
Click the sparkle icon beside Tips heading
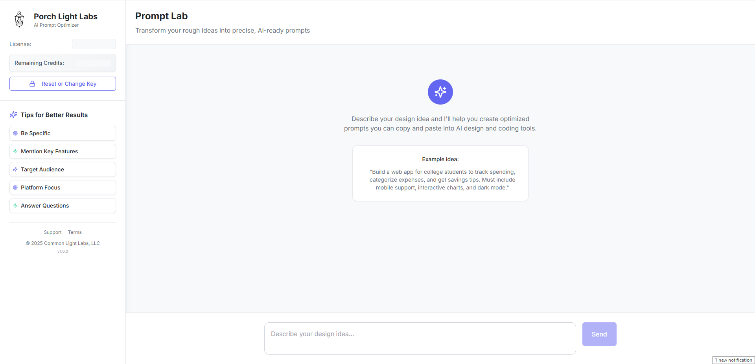[x=13, y=115]
